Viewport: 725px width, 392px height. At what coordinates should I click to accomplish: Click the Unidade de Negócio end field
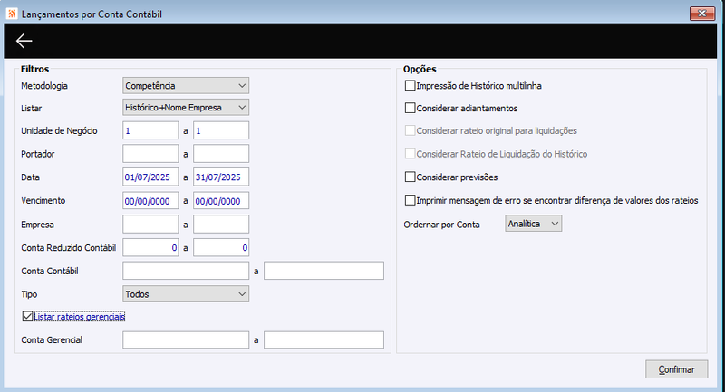click(x=221, y=130)
